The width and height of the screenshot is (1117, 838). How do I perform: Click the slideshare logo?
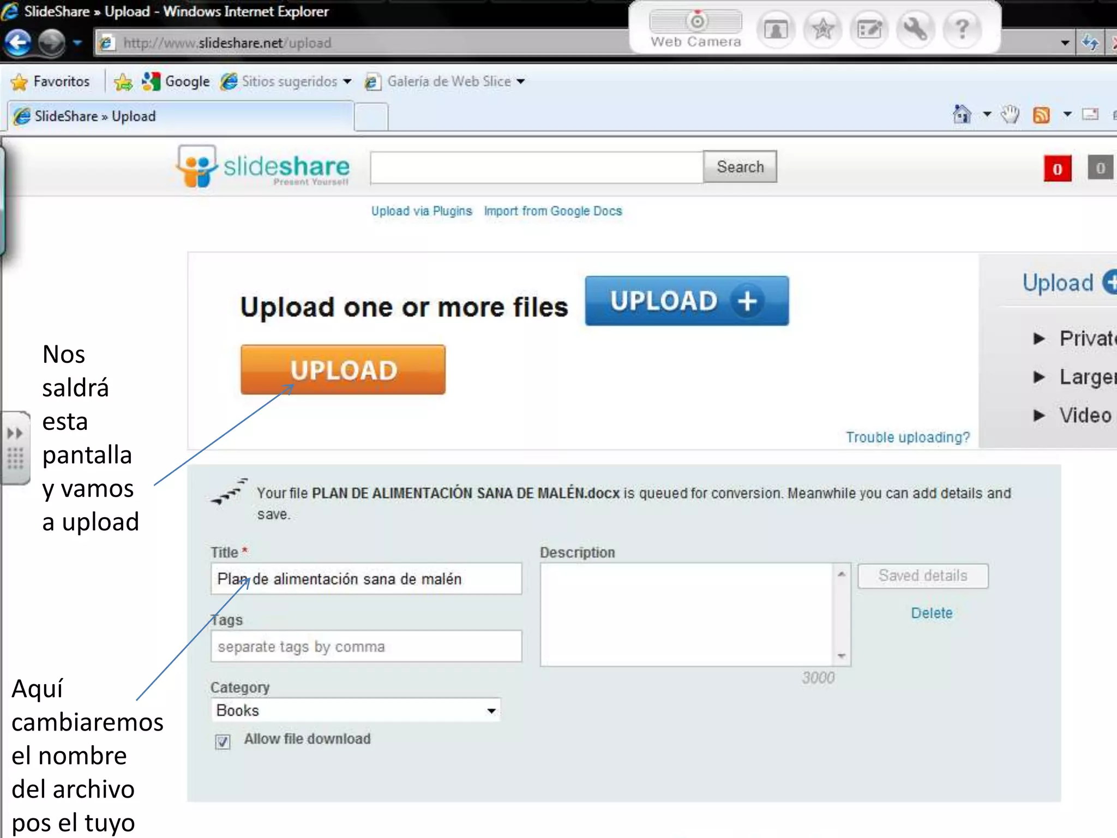(x=263, y=166)
